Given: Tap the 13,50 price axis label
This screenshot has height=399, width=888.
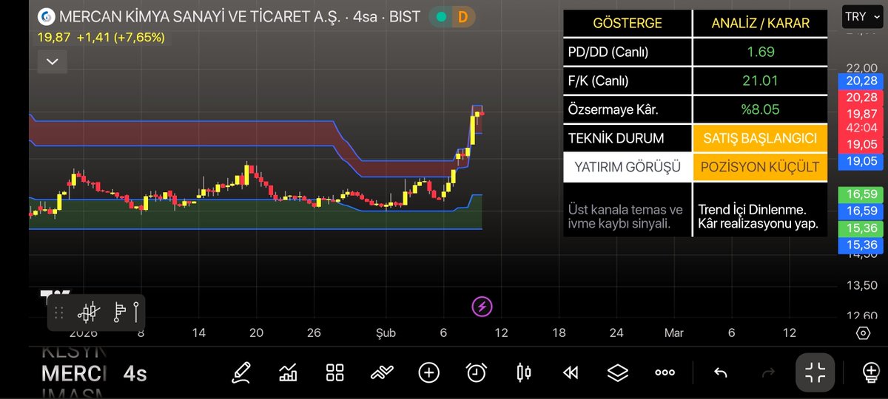Looking at the screenshot, I should pos(861,285).
